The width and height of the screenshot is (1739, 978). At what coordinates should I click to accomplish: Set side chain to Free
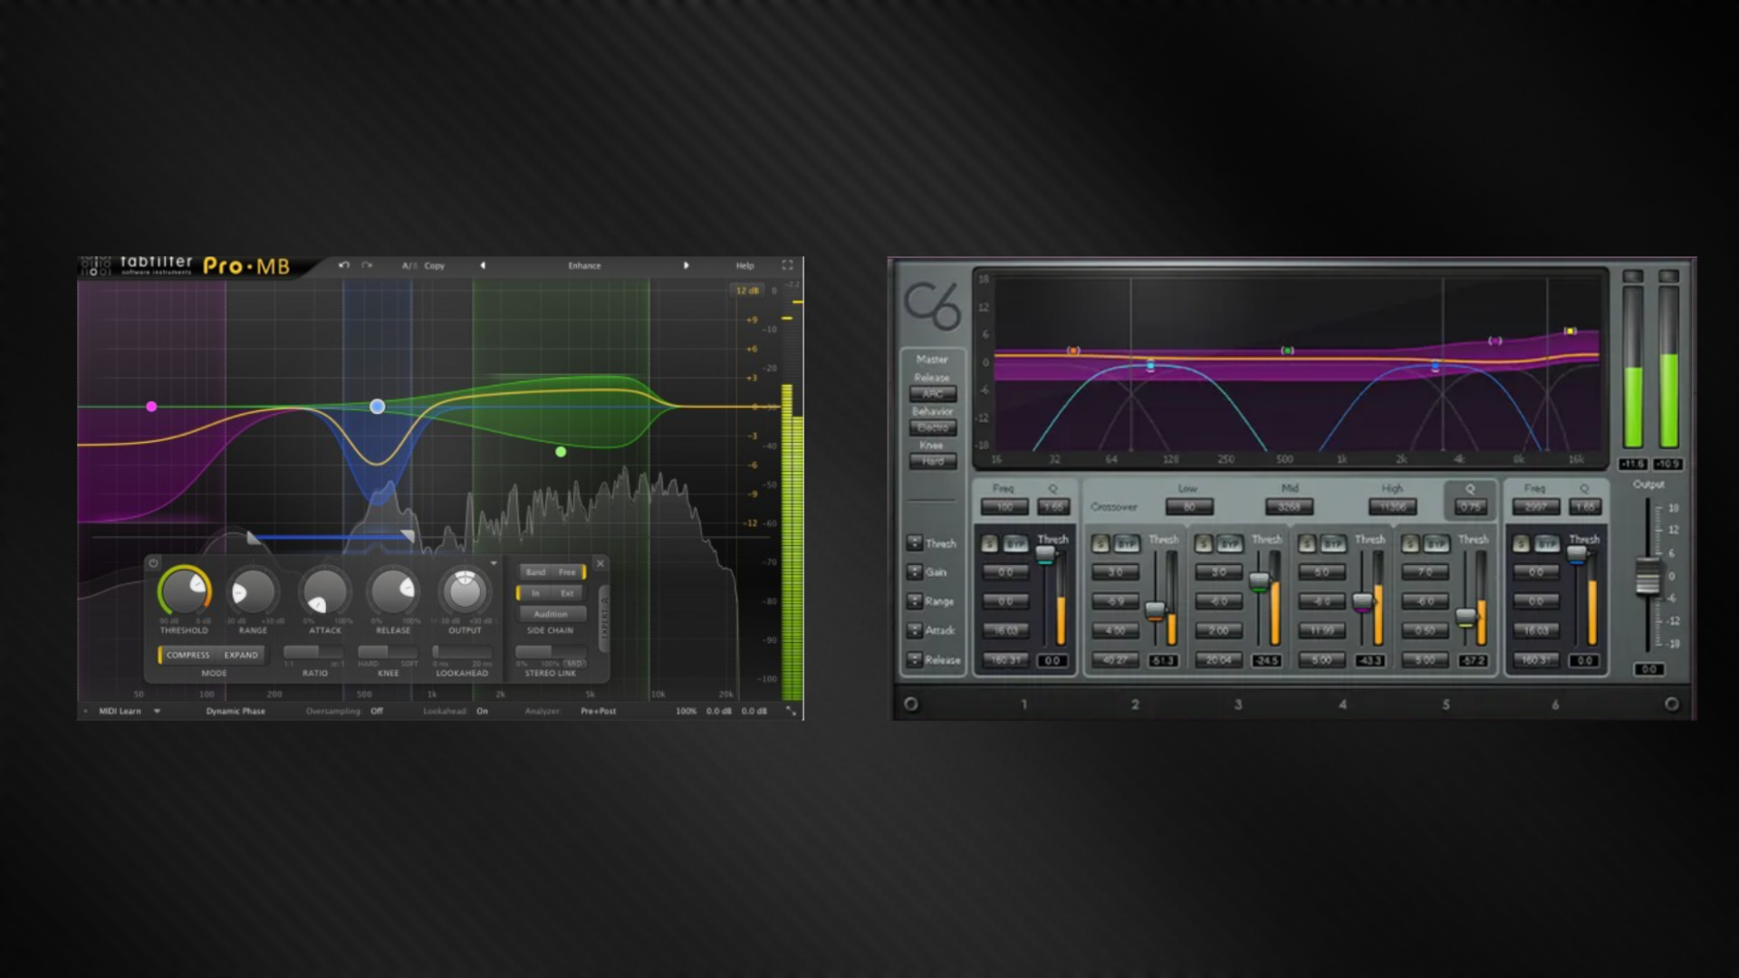pos(568,572)
